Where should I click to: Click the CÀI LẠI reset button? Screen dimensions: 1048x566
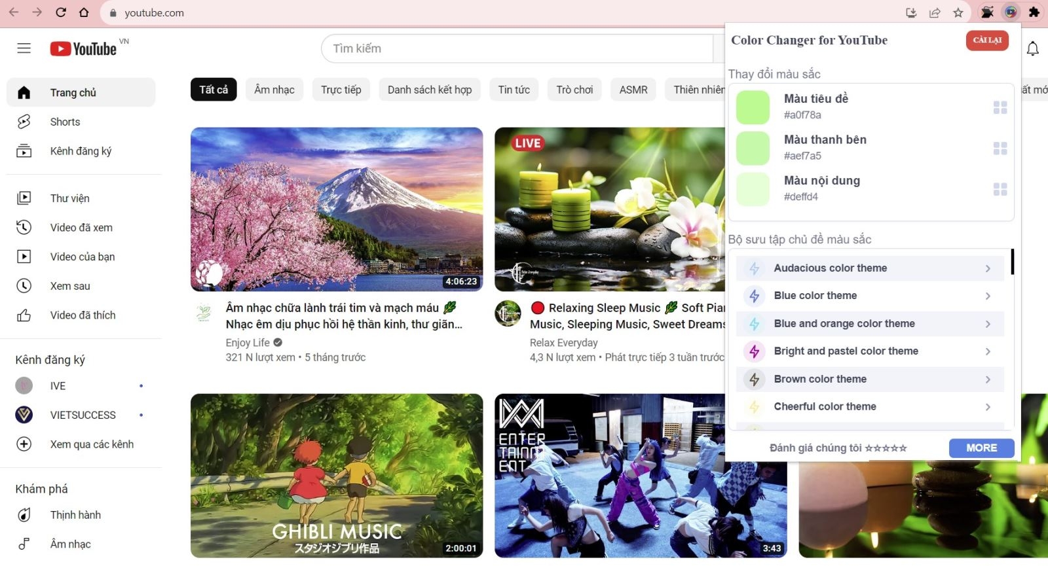(x=987, y=40)
